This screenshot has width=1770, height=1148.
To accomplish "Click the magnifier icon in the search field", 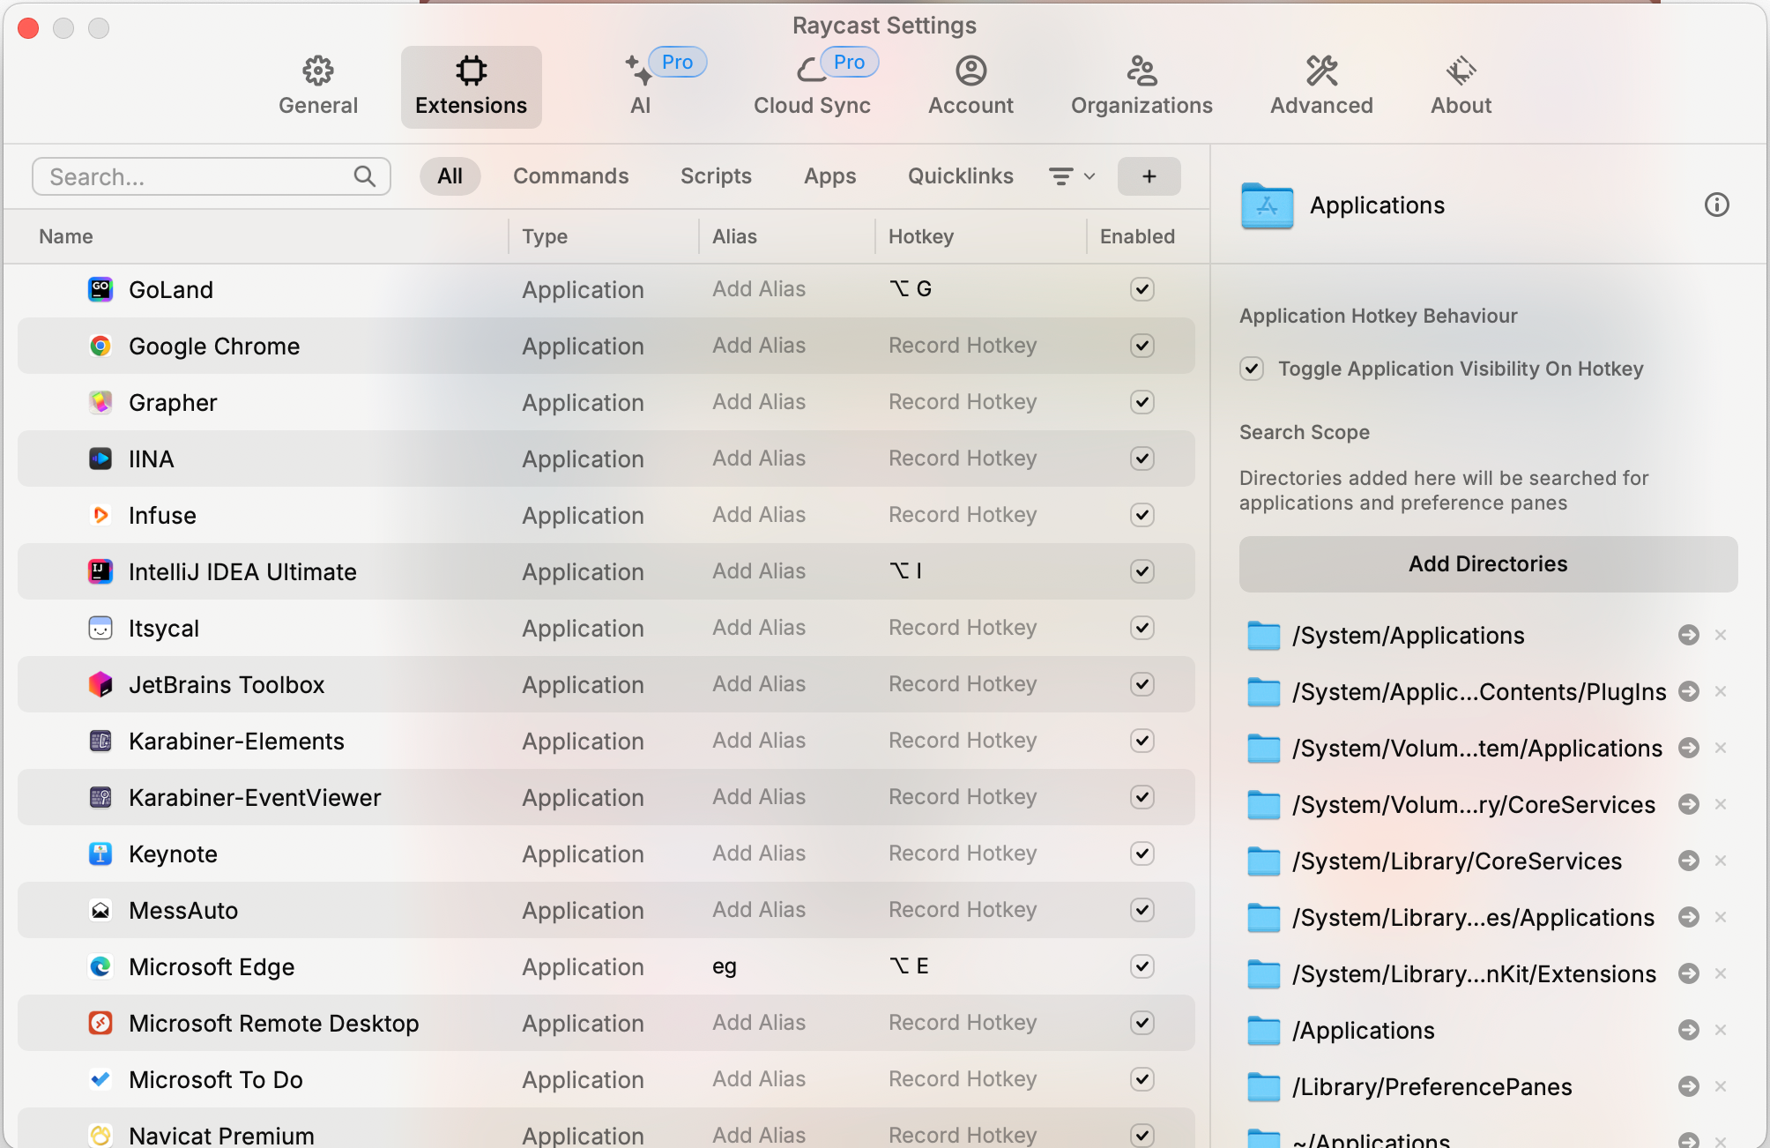I will (364, 176).
